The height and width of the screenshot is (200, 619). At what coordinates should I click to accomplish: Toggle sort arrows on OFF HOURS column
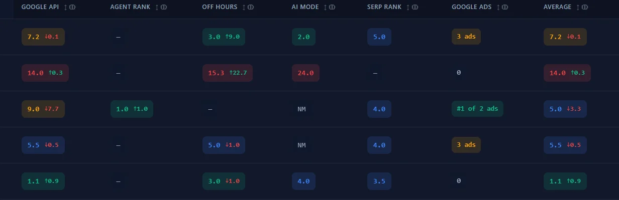coord(244,7)
